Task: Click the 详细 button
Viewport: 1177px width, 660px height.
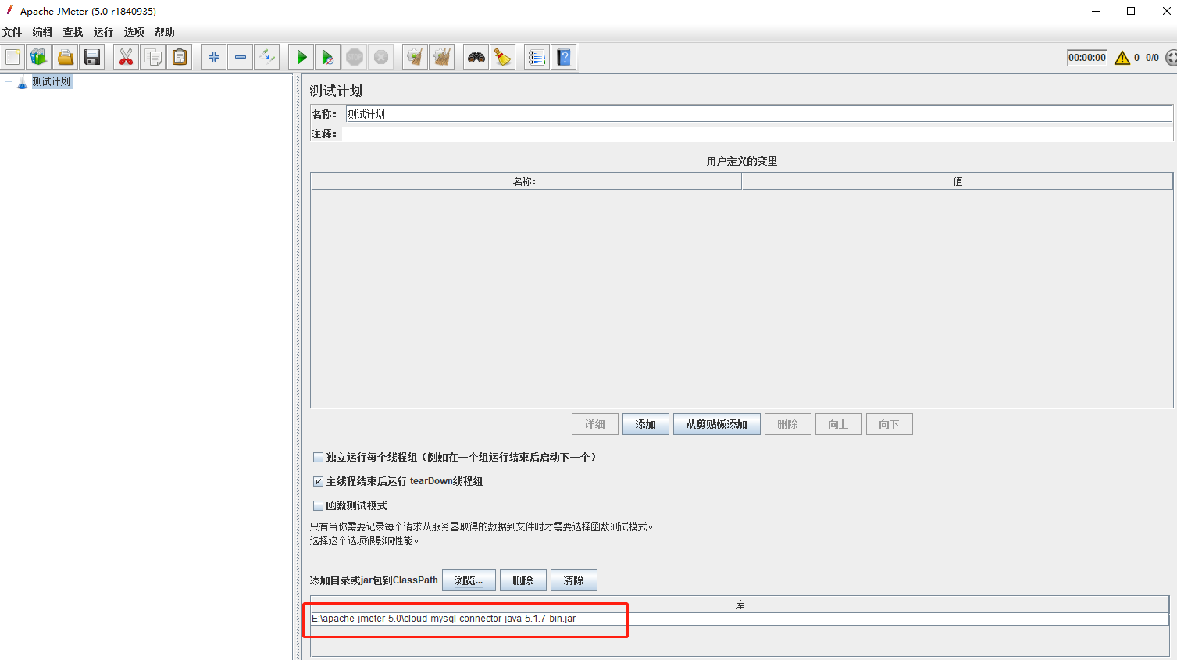Action: 595,424
